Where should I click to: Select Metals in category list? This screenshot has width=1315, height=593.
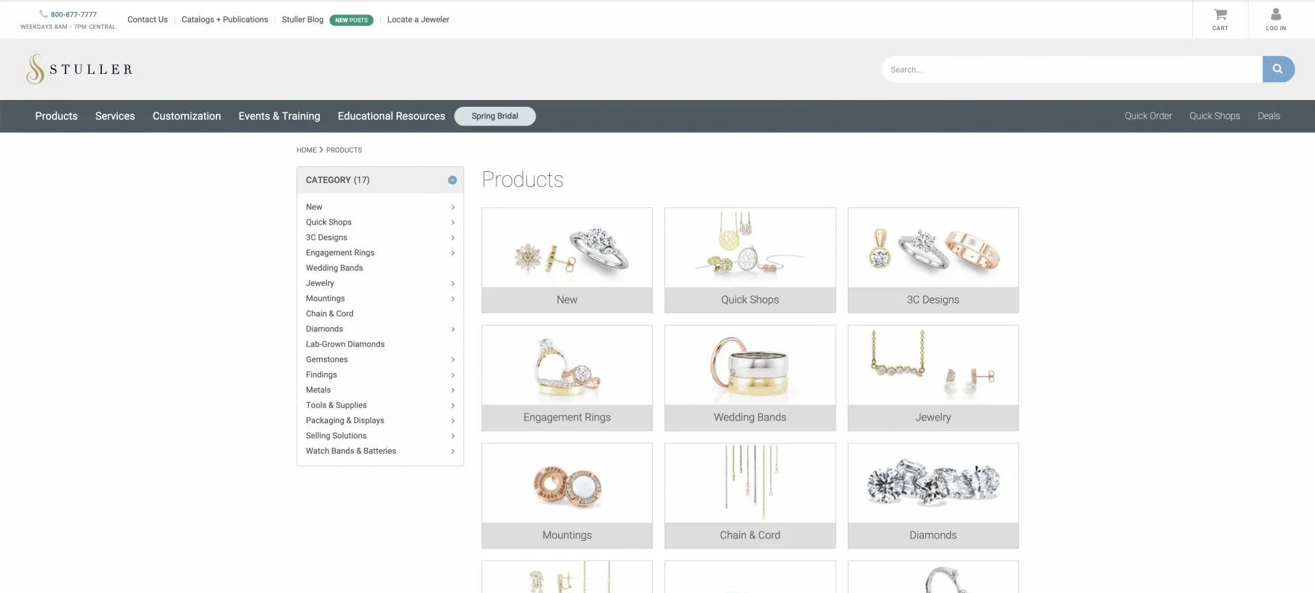[318, 390]
